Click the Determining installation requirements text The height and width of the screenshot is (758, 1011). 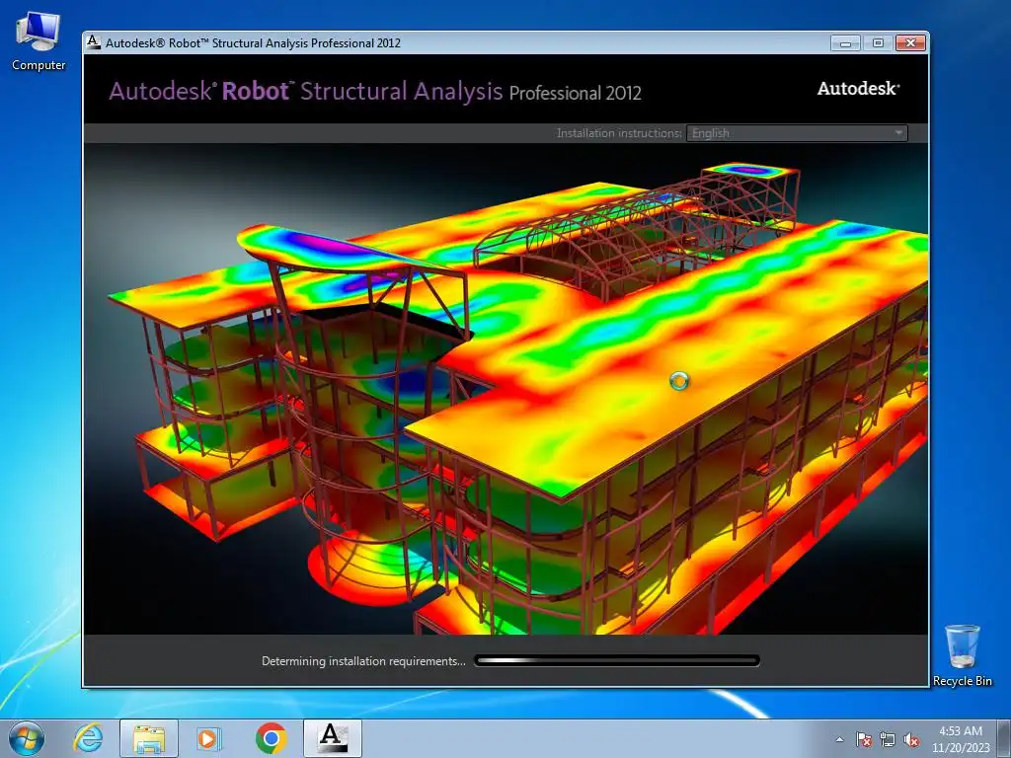363,660
